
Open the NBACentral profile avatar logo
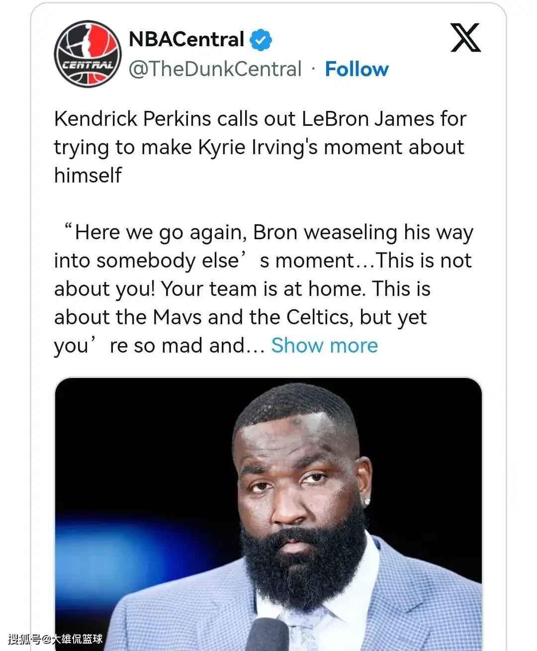point(87,54)
